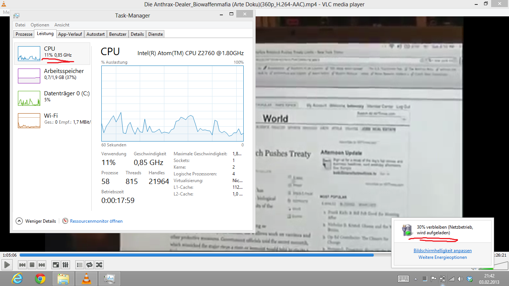Collapse with Weniger Details button

(x=36, y=221)
